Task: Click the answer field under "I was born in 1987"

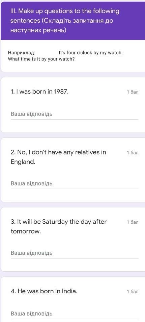Action: click(75, 114)
